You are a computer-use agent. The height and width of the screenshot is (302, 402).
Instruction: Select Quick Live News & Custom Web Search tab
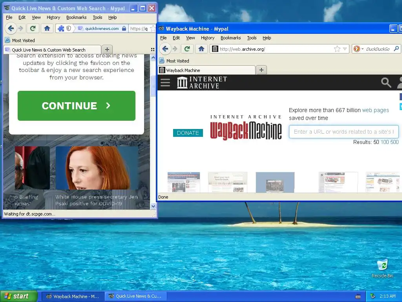52,50
